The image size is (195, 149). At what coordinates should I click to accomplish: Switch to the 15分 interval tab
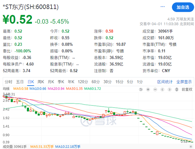coord(119,82)
